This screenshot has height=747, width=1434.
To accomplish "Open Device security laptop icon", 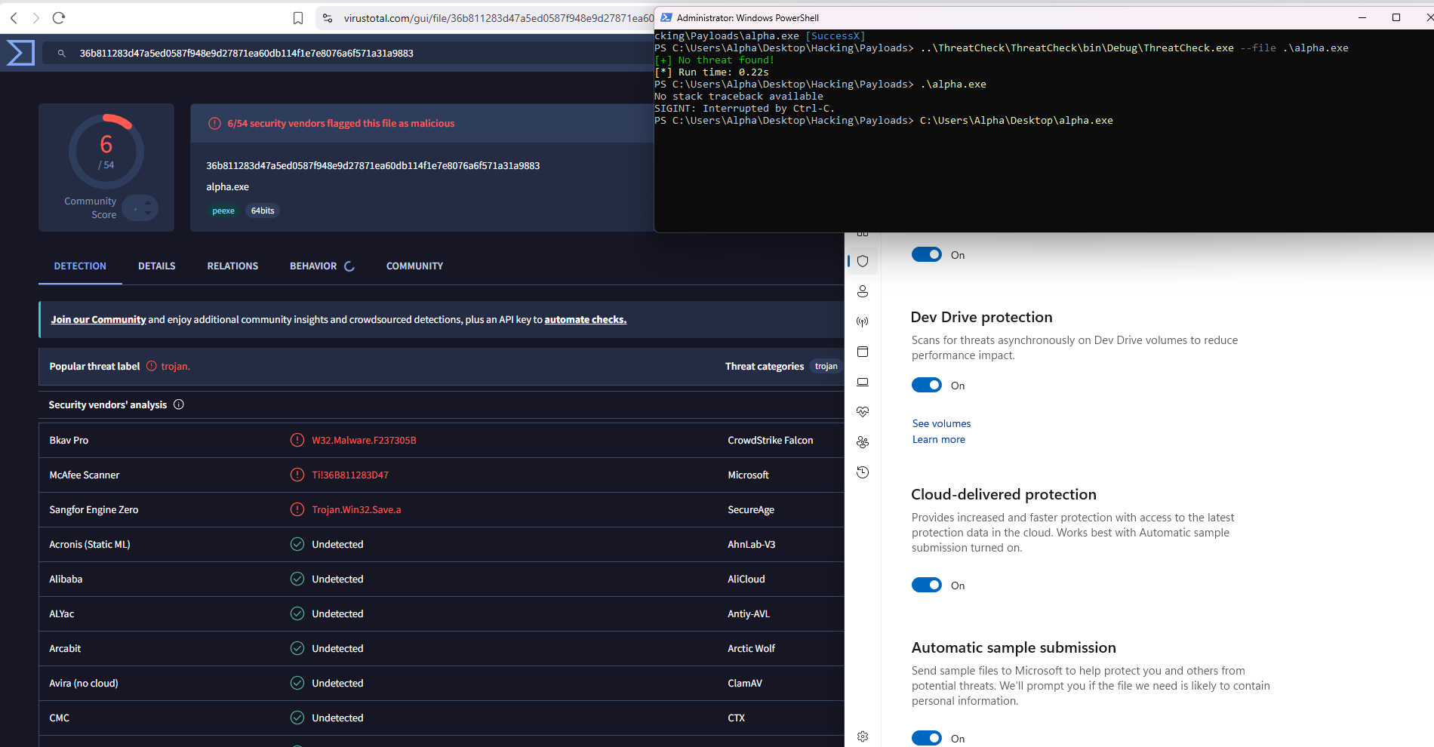I will 863,382.
